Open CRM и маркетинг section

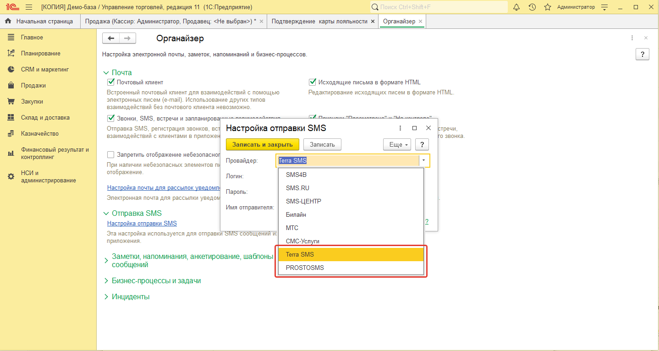coord(48,69)
